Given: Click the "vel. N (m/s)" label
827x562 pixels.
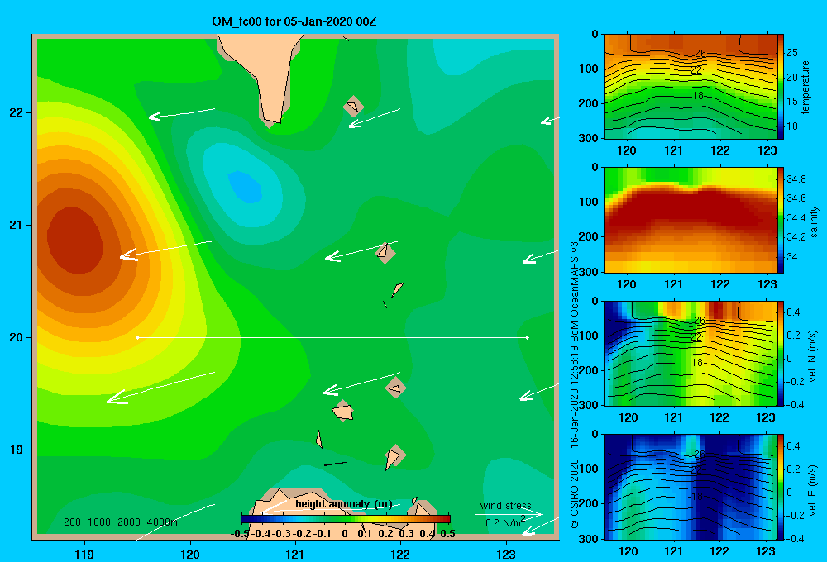Looking at the screenshot, I should (813, 356).
